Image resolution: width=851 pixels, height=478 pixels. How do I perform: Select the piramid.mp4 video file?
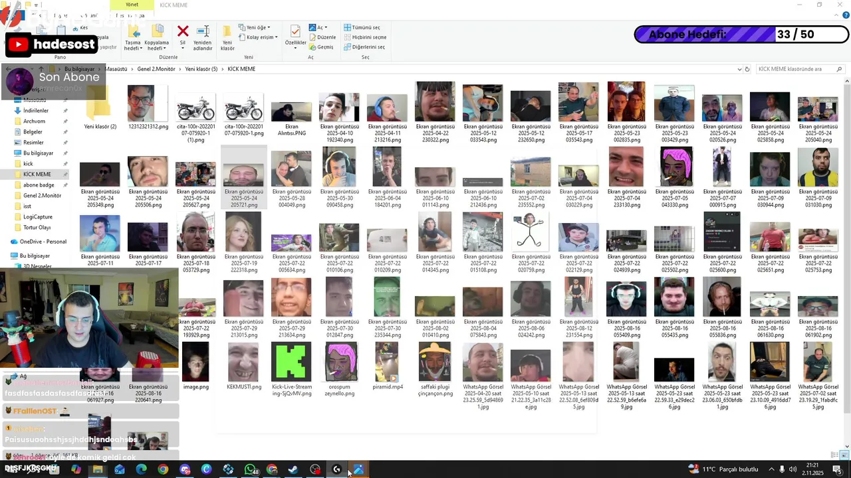click(387, 367)
